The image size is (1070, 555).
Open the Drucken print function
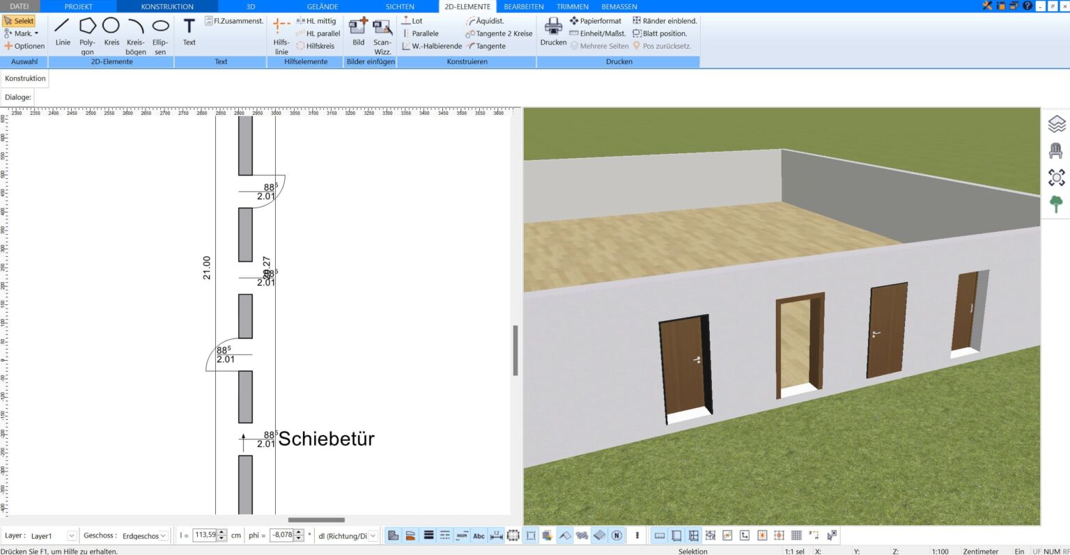[x=553, y=32]
